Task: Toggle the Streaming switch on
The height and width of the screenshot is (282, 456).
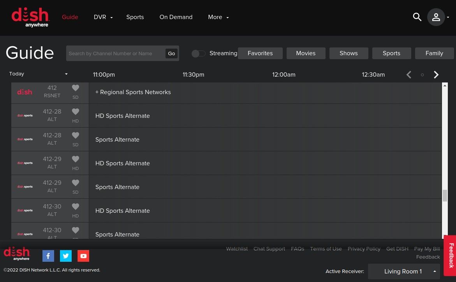Action: coord(199,53)
